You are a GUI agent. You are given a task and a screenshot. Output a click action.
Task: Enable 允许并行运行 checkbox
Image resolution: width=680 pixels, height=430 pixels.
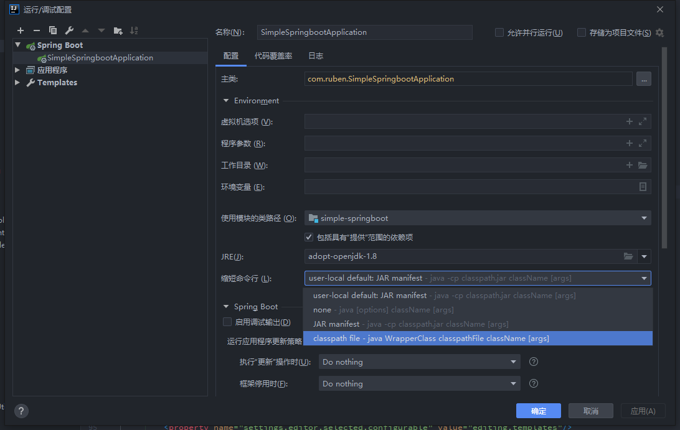499,32
